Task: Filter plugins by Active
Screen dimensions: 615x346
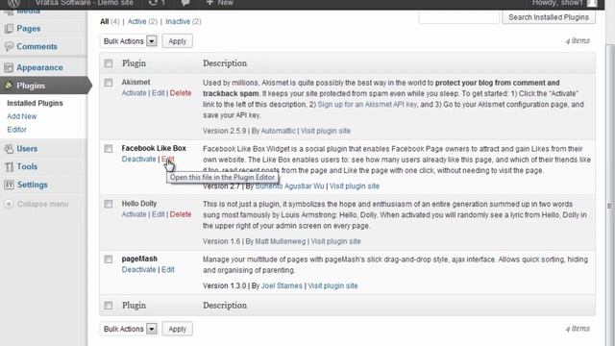Action: point(136,21)
